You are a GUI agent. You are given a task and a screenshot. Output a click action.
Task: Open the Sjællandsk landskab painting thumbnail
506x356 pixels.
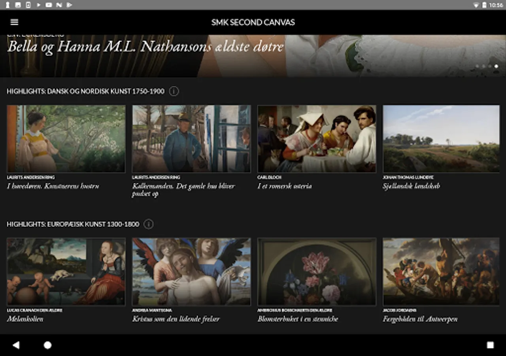[x=441, y=138]
